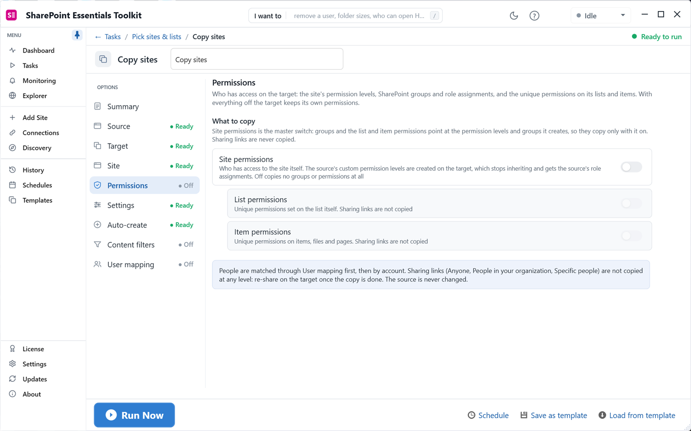Click the pin menu icon

(x=77, y=35)
